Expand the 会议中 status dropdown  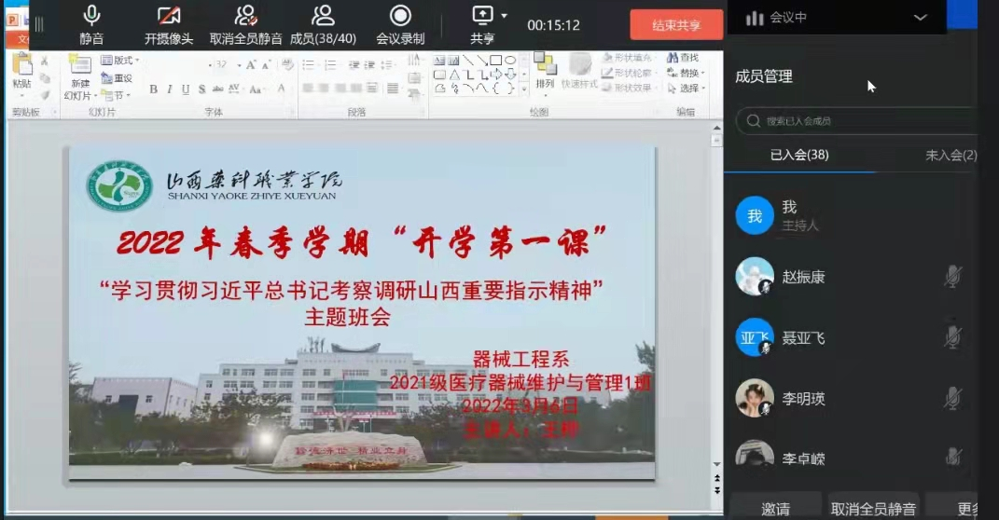pyautogui.click(x=920, y=17)
